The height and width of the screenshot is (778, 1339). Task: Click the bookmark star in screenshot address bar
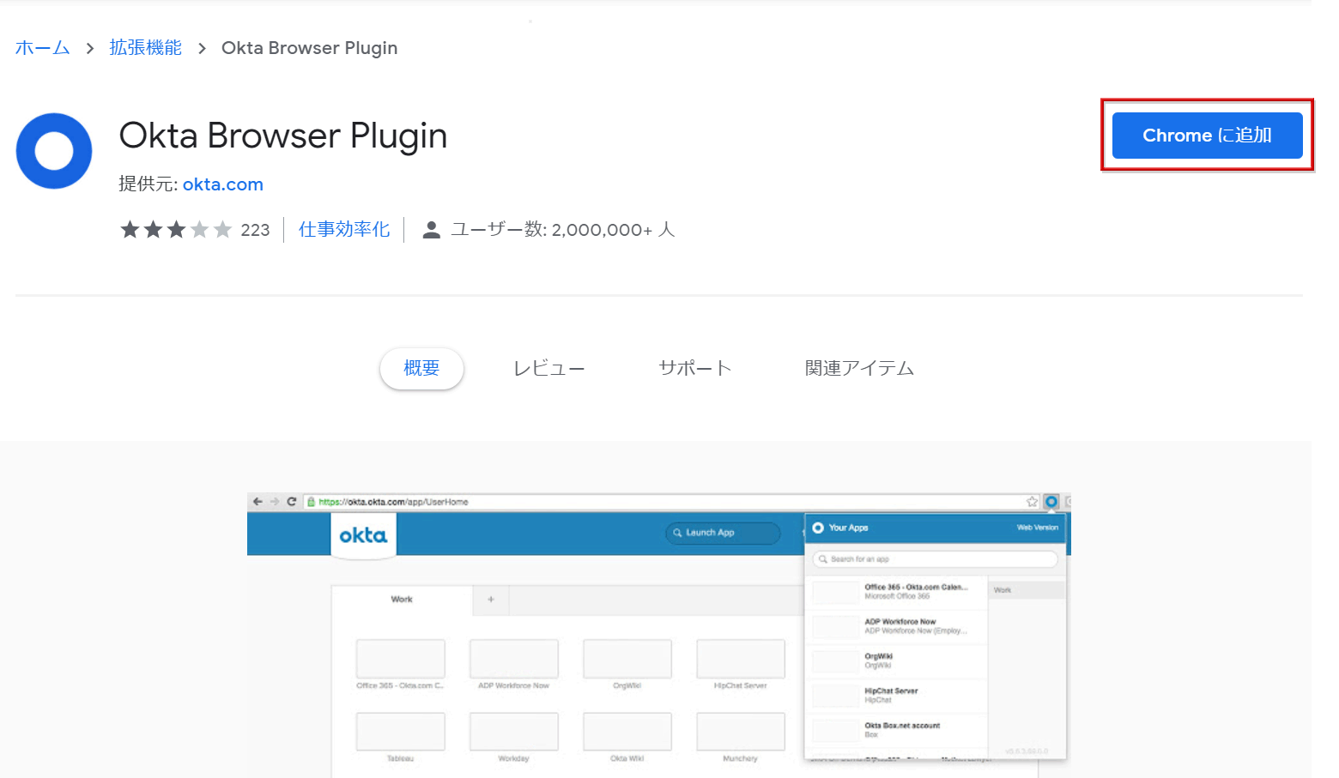click(1033, 502)
